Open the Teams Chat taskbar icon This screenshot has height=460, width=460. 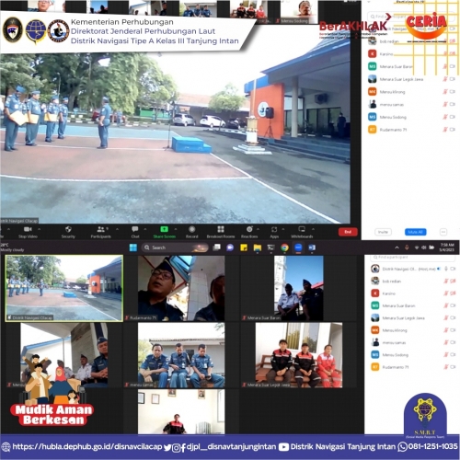tap(230, 247)
